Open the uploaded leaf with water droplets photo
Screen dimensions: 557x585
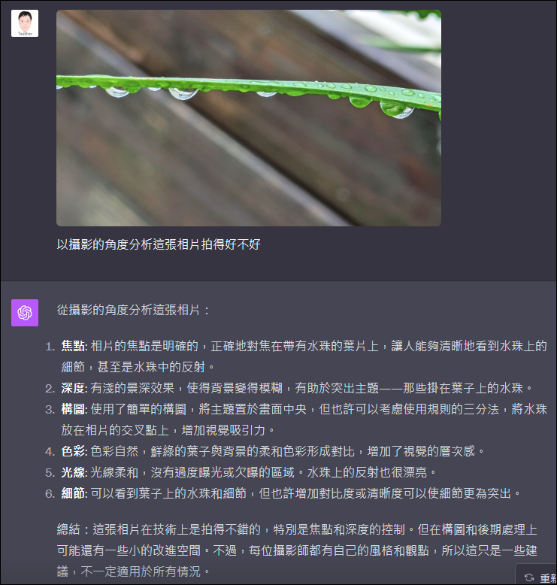click(249, 118)
